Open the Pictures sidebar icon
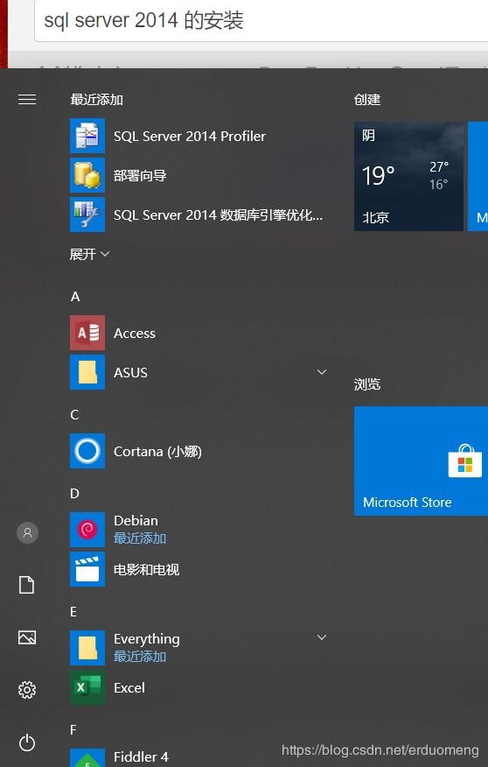The width and height of the screenshot is (488, 767). pyautogui.click(x=27, y=637)
